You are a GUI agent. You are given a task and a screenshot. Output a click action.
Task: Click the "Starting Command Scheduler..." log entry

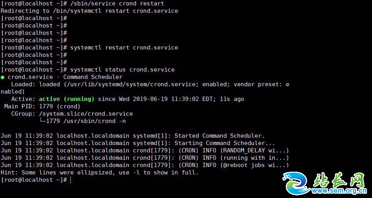pyautogui.click(x=225, y=143)
